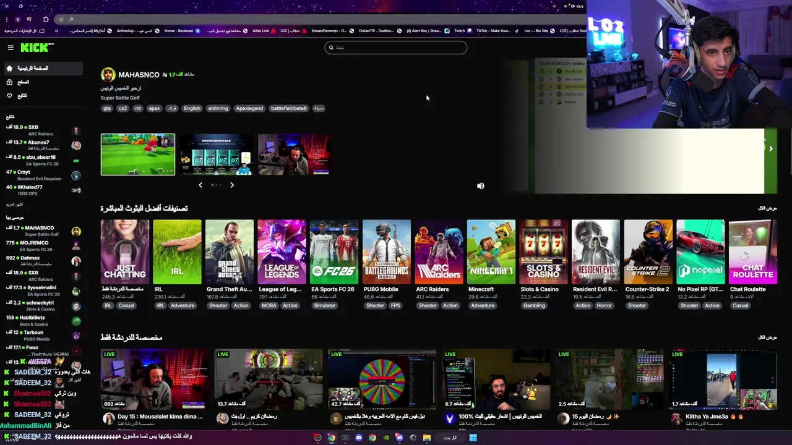This screenshot has height=445, width=792.
Task: Open IIKhaled77 avatar in sidebar
Action: (x=76, y=190)
